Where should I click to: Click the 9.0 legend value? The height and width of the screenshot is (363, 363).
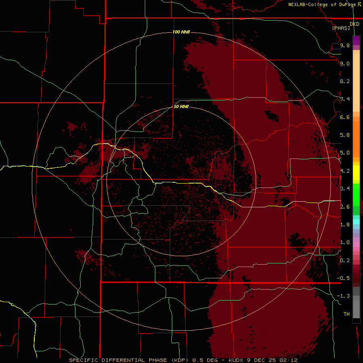(x=345, y=63)
